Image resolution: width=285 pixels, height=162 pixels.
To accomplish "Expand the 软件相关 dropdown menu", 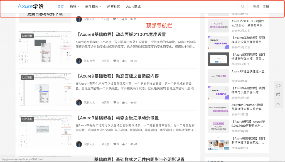I will pos(93,7).
